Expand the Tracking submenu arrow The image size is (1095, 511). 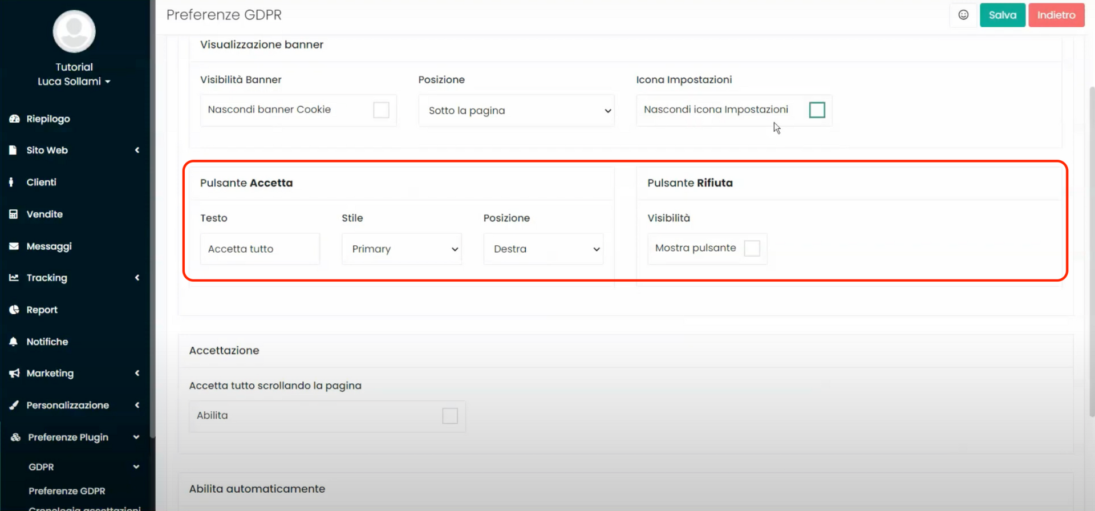[x=137, y=278]
